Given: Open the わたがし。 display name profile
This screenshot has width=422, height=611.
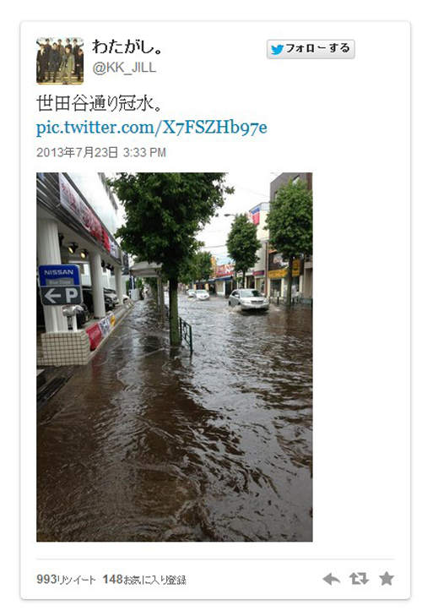Looking at the screenshot, I should click(x=127, y=46).
